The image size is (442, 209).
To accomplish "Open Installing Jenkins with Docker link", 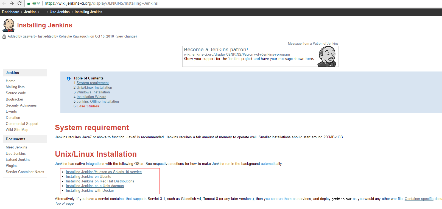I will coord(90,191).
